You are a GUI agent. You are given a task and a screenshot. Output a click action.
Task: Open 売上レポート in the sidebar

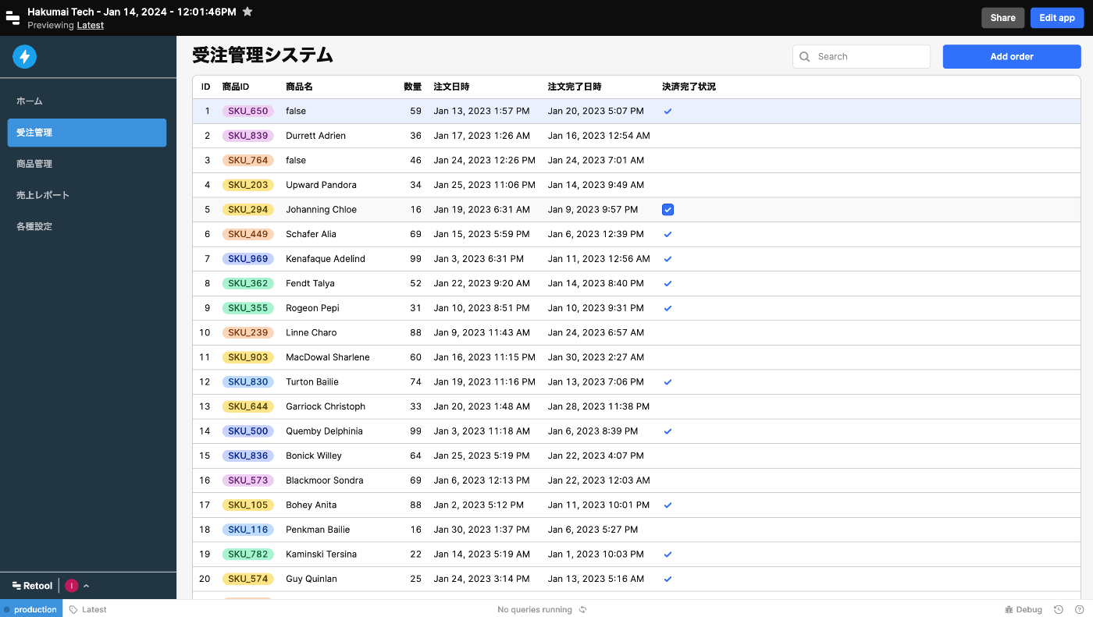pyautogui.click(x=87, y=195)
